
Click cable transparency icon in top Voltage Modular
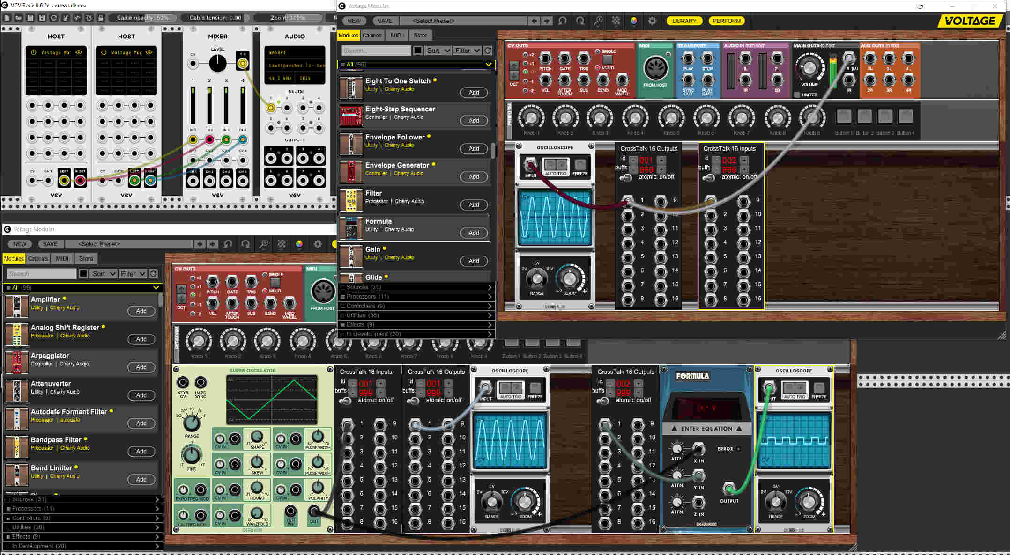click(x=616, y=21)
